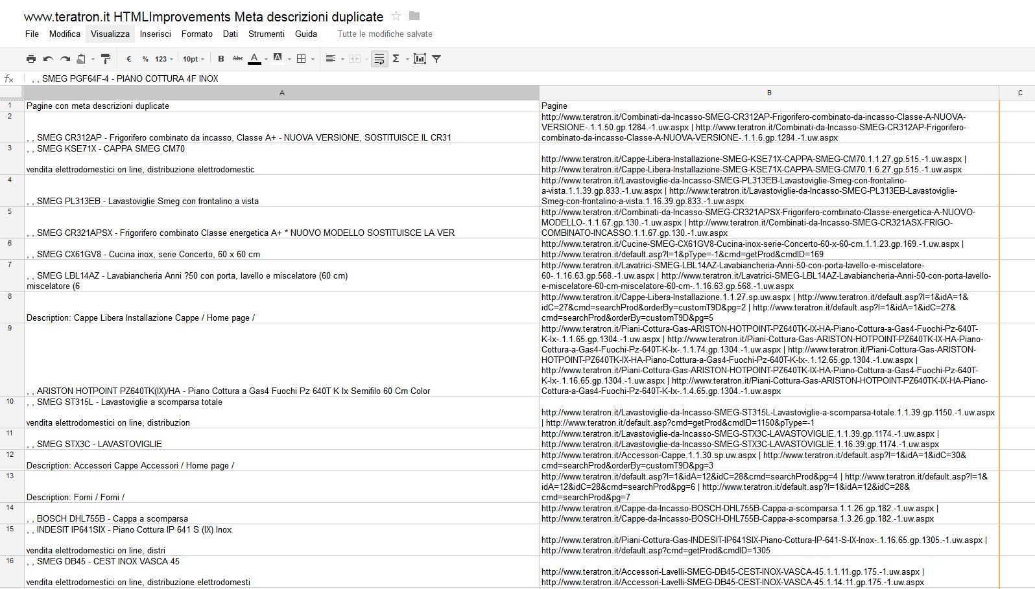Open the Visualizza menu
Viewport: 1035px width, 589px height.
click(x=110, y=34)
